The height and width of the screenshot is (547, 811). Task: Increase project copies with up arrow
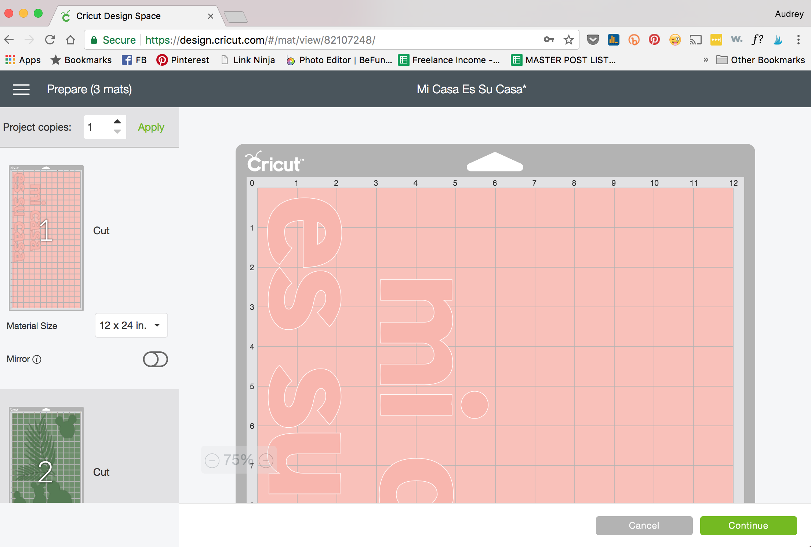coord(117,122)
